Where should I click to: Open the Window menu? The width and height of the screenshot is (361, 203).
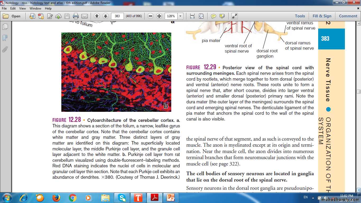[x=35, y=8]
